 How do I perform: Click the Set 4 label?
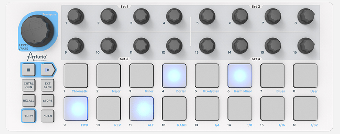pos(256,59)
